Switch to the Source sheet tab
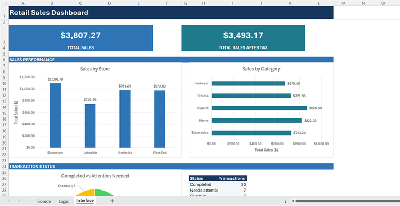 pyautogui.click(x=44, y=201)
